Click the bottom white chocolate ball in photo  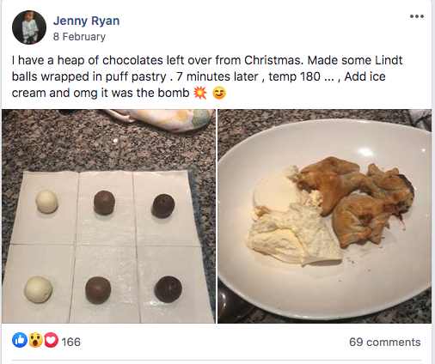[x=38, y=289]
